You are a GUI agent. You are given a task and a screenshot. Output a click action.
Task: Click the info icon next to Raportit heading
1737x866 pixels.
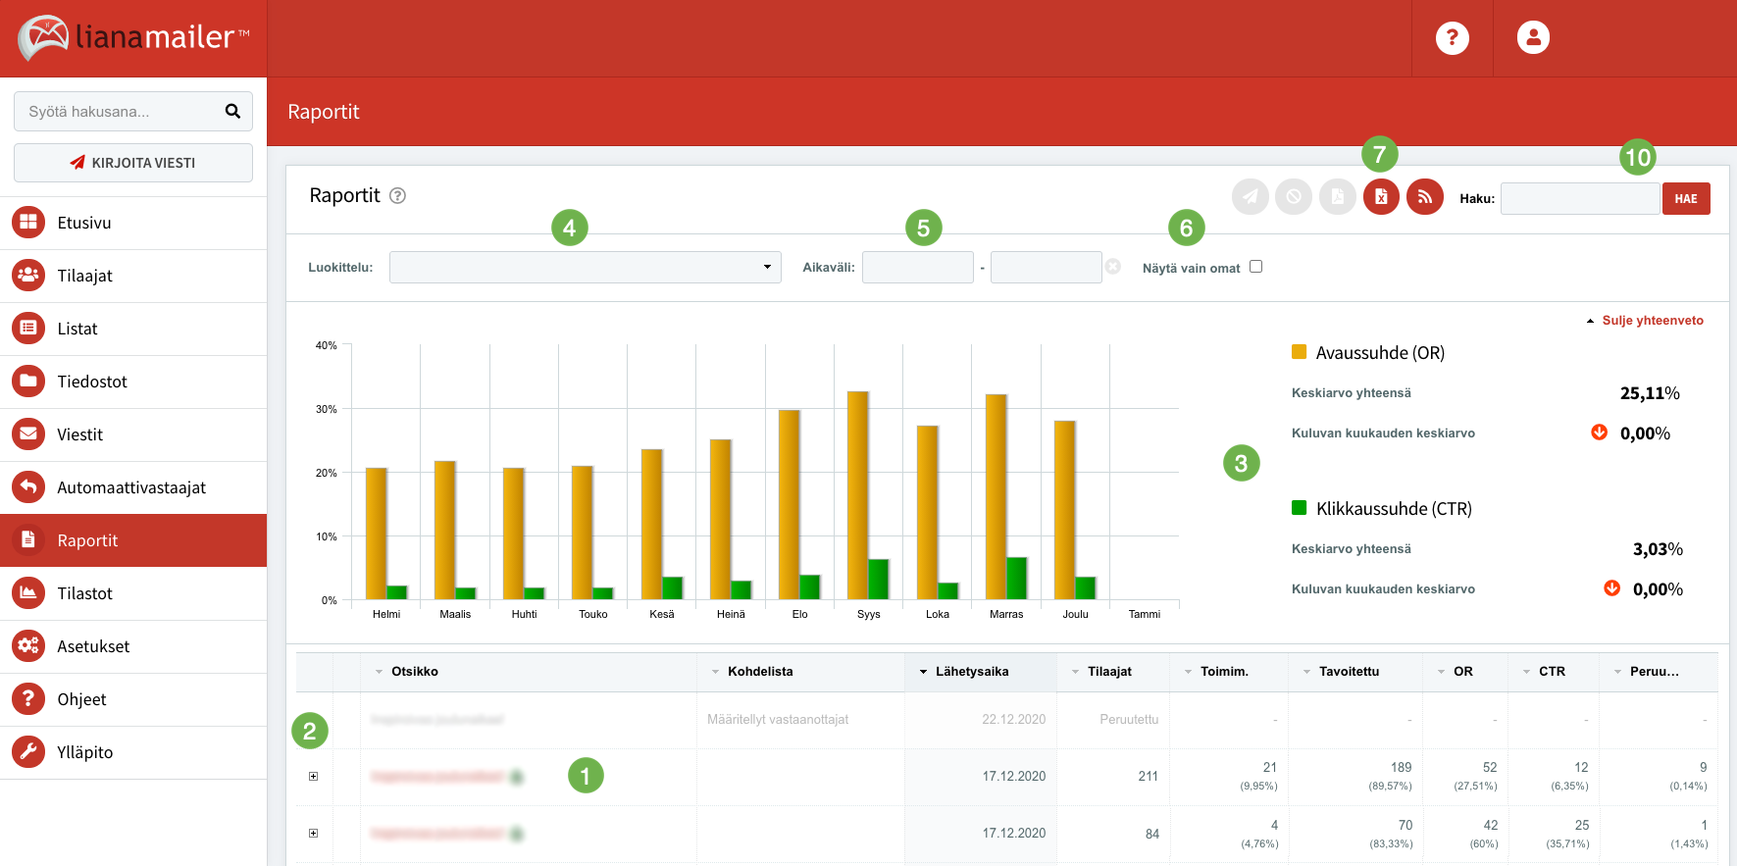point(397,195)
